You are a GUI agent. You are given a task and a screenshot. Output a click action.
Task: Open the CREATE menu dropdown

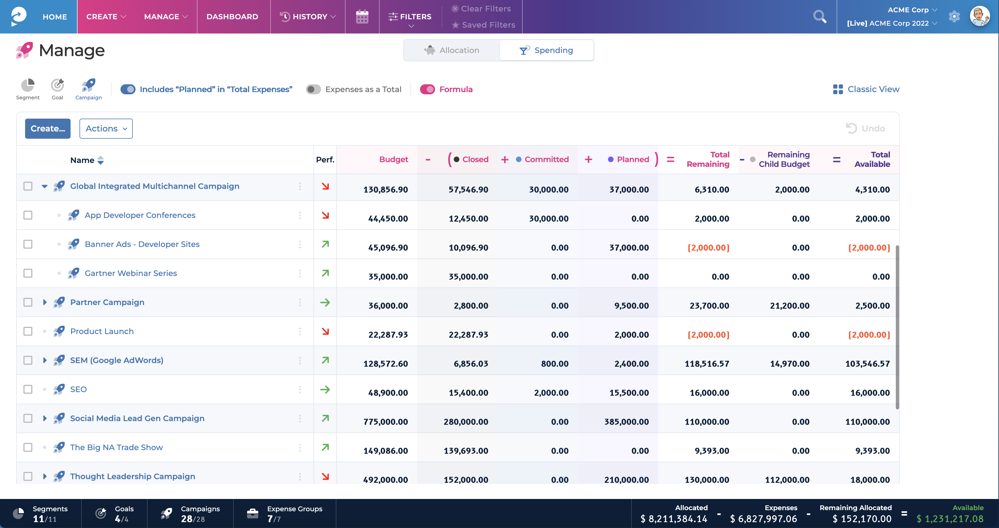pyautogui.click(x=106, y=17)
